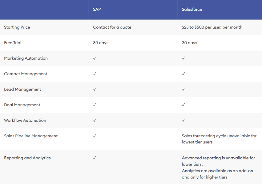Click the "Advanced reporting is unavailable" text
This screenshot has height=184, width=262.
pos(218,158)
